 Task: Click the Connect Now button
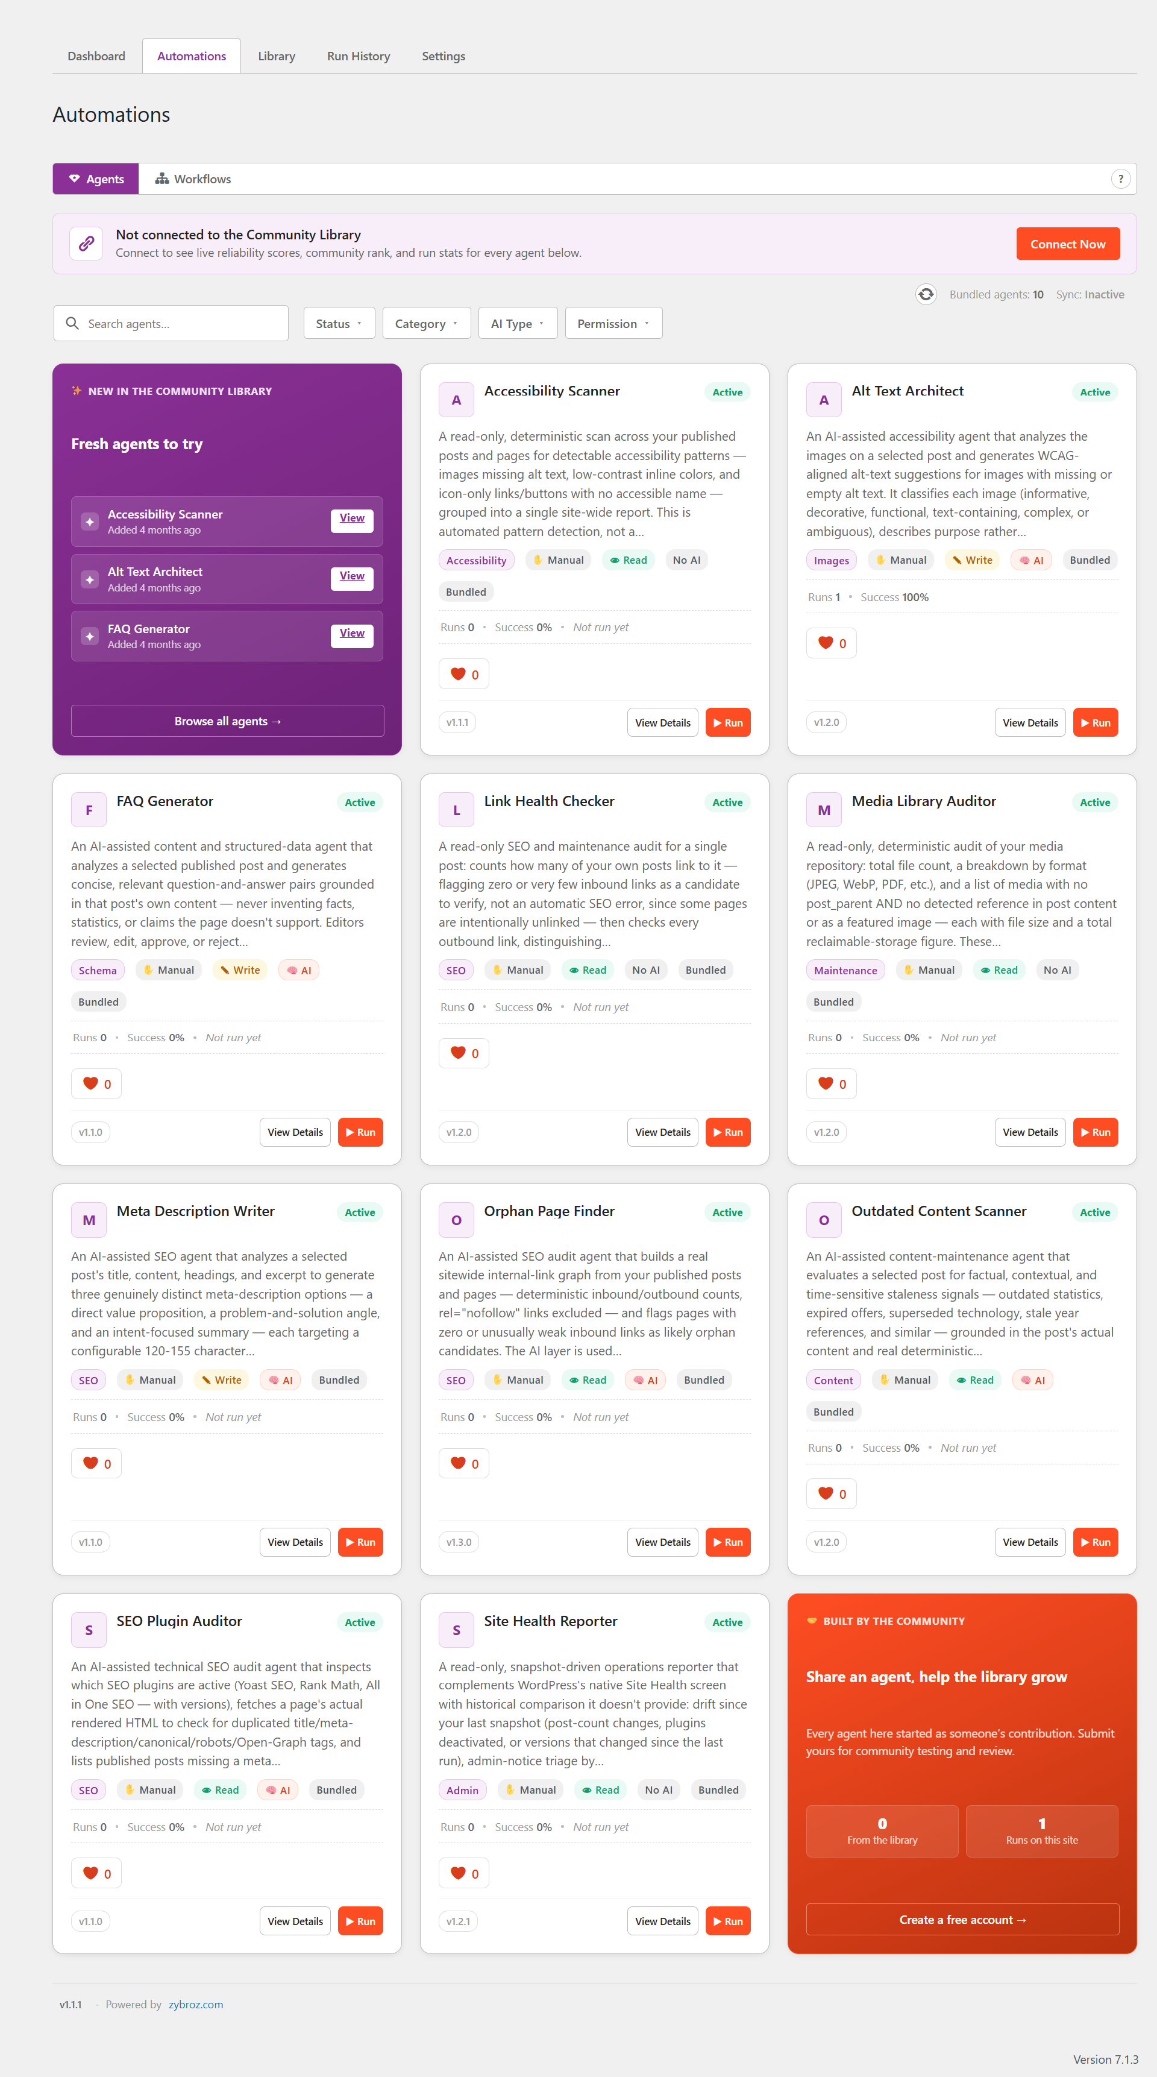point(1068,244)
